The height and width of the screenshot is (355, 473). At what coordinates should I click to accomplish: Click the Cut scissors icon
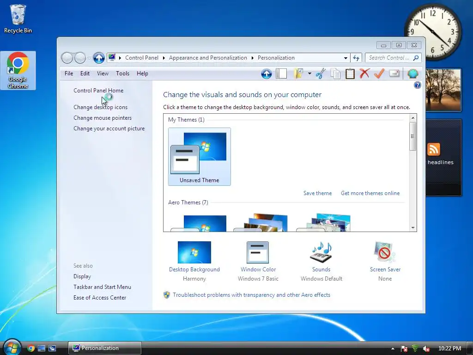point(321,73)
